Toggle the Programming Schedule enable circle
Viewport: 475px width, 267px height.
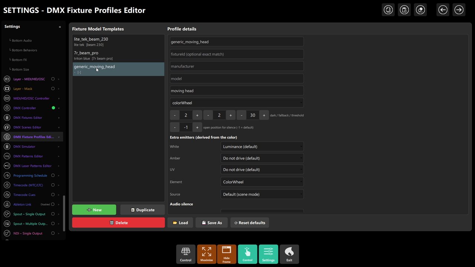53,175
